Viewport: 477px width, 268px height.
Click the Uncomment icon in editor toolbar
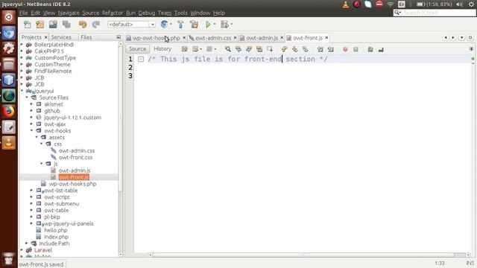tap(381, 49)
